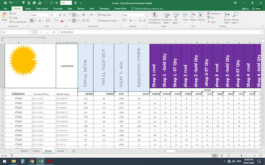The width and height of the screenshot is (265, 165).
Task: Click the horizontal scrollbar thumb
Action: (x=171, y=151)
